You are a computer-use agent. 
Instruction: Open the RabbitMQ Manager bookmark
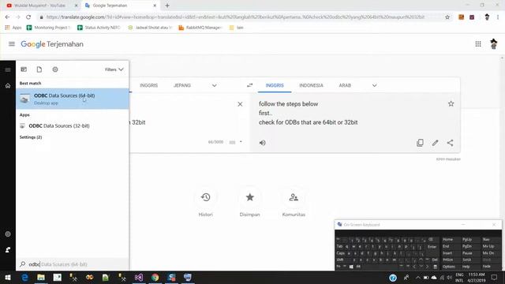200,28
